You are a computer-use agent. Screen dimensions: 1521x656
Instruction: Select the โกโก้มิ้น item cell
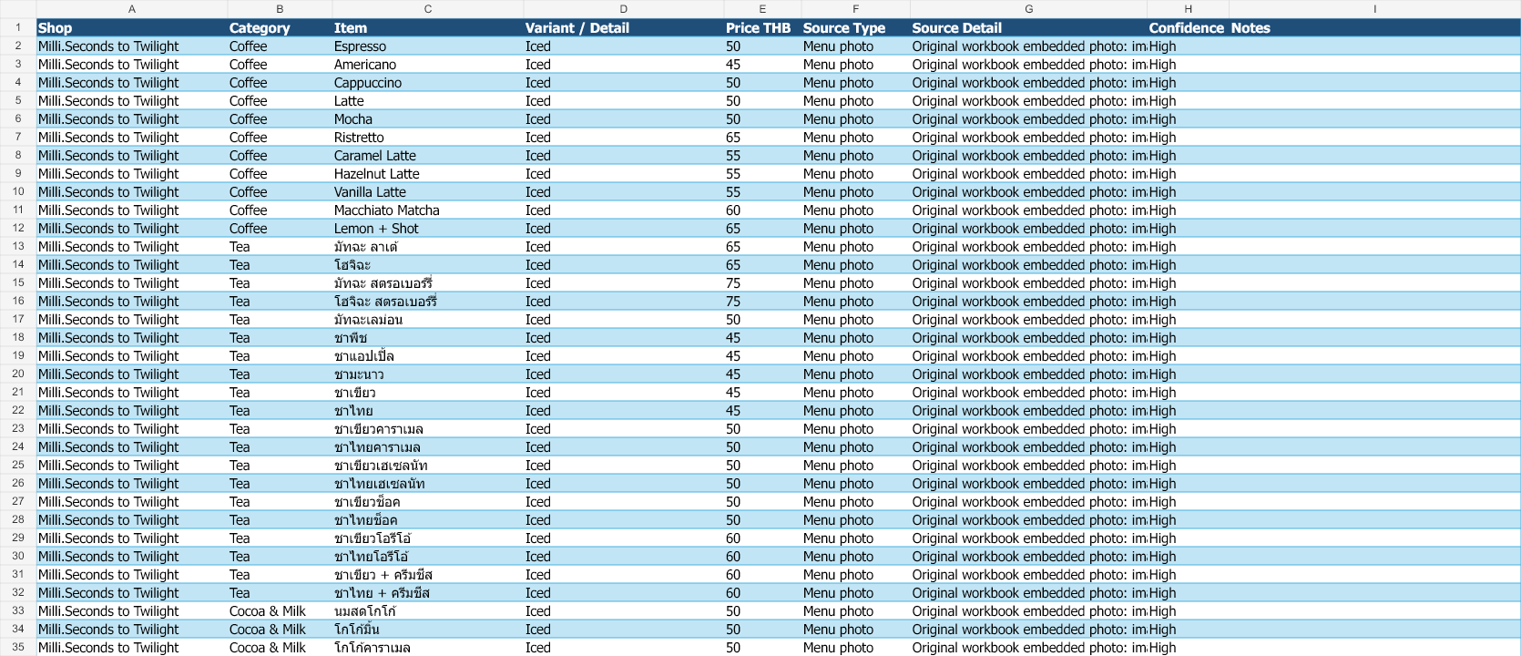(428, 630)
